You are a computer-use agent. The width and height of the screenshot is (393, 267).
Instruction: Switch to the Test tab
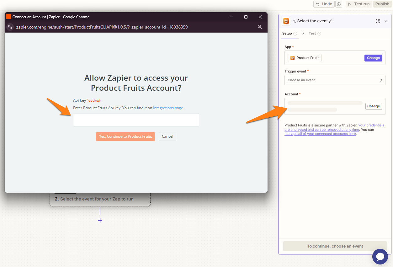315,33
